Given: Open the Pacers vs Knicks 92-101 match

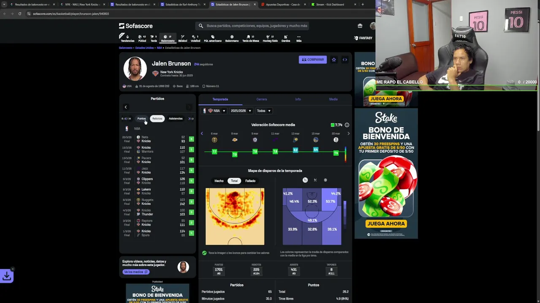Looking at the screenshot, I should pyautogui.click(x=157, y=160).
